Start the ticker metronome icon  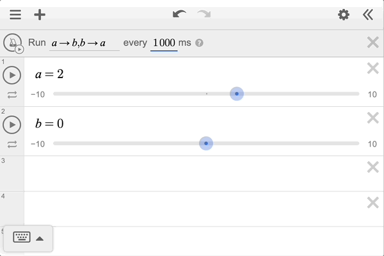pos(12,43)
